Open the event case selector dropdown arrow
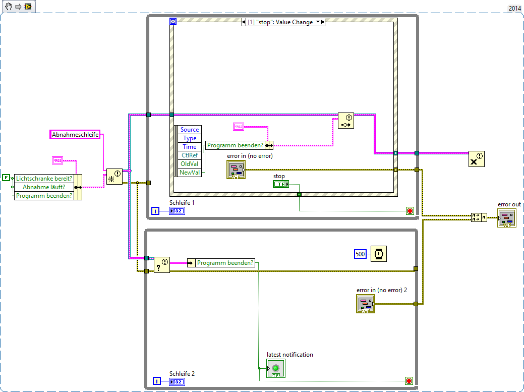524x392 pixels. tap(318, 22)
